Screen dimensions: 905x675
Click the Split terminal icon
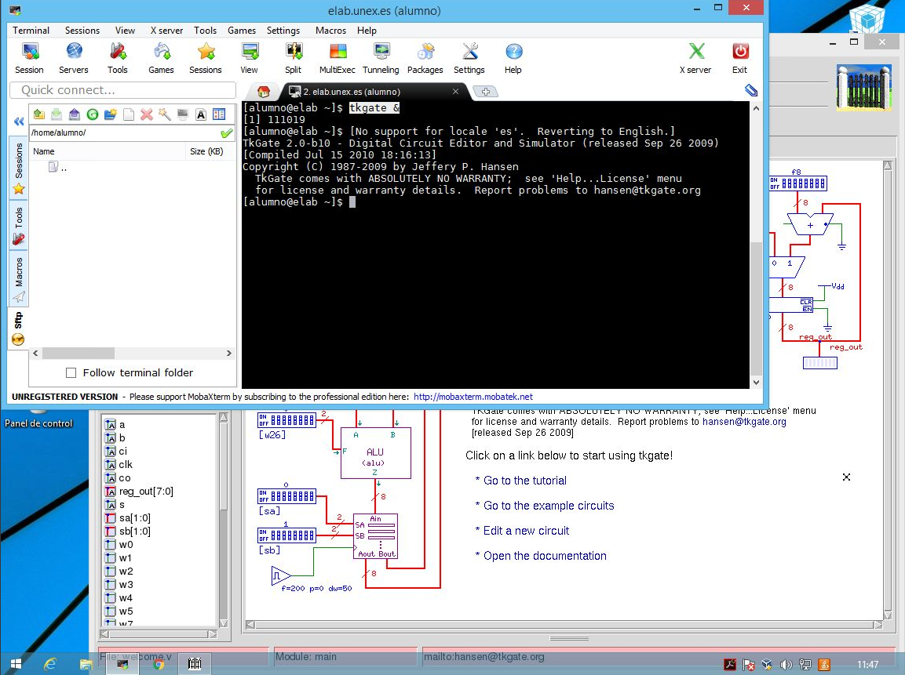(294, 58)
